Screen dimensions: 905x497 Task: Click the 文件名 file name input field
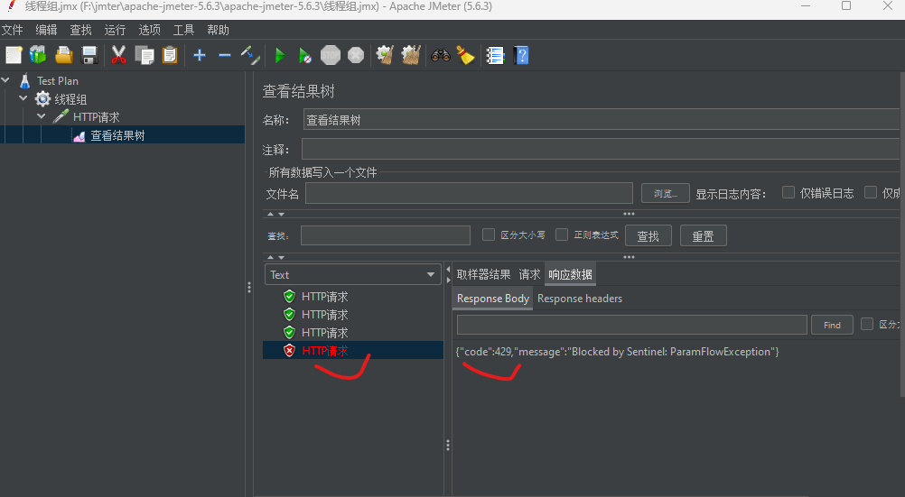(469, 193)
